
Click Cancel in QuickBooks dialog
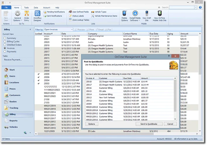click(170, 124)
